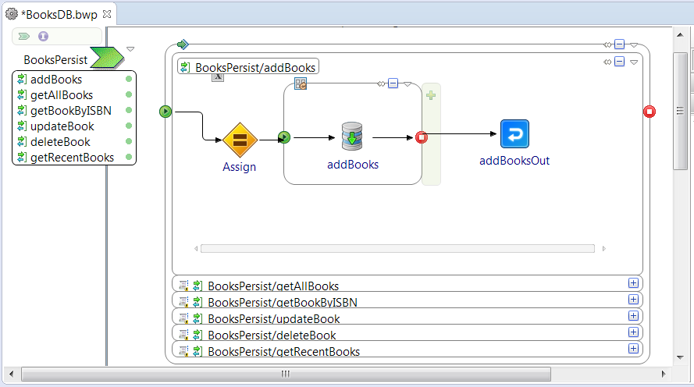Viewport: 694px width, 387px height.
Task: Click the group type icon on addBooks scope
Action: [x=301, y=83]
